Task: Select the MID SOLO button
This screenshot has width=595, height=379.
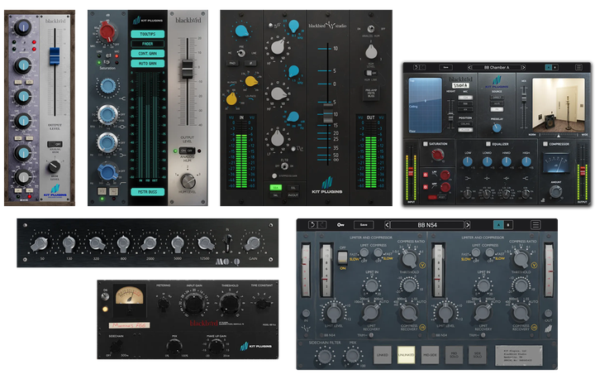Action: 454,355
